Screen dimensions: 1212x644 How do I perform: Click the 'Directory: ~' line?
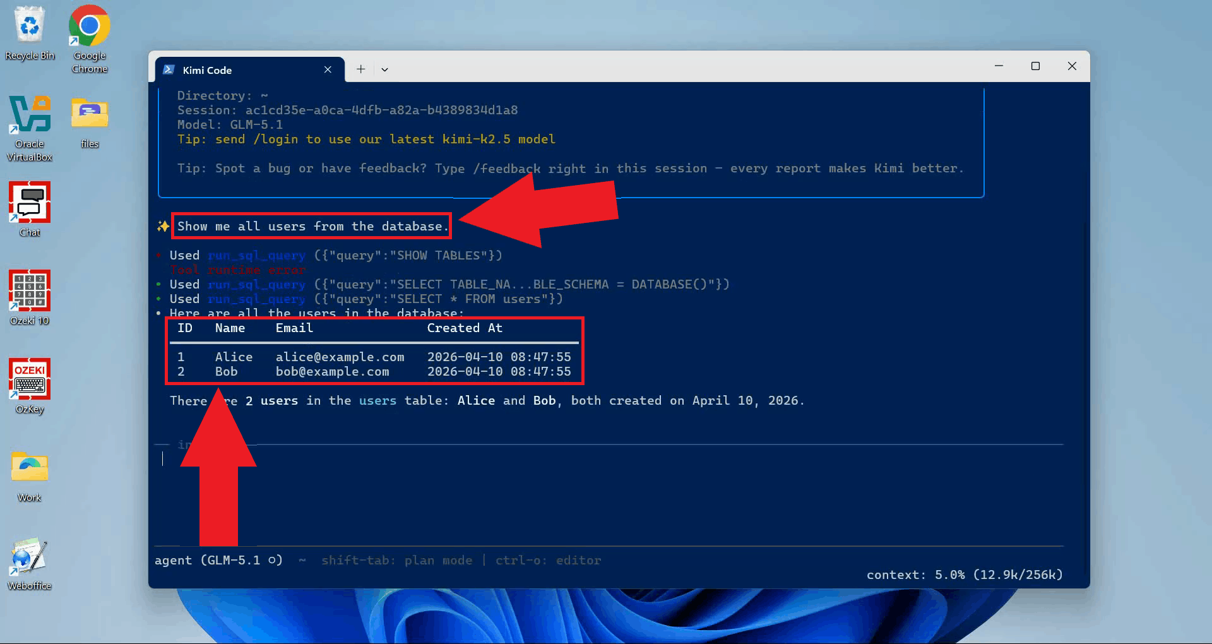pos(222,95)
